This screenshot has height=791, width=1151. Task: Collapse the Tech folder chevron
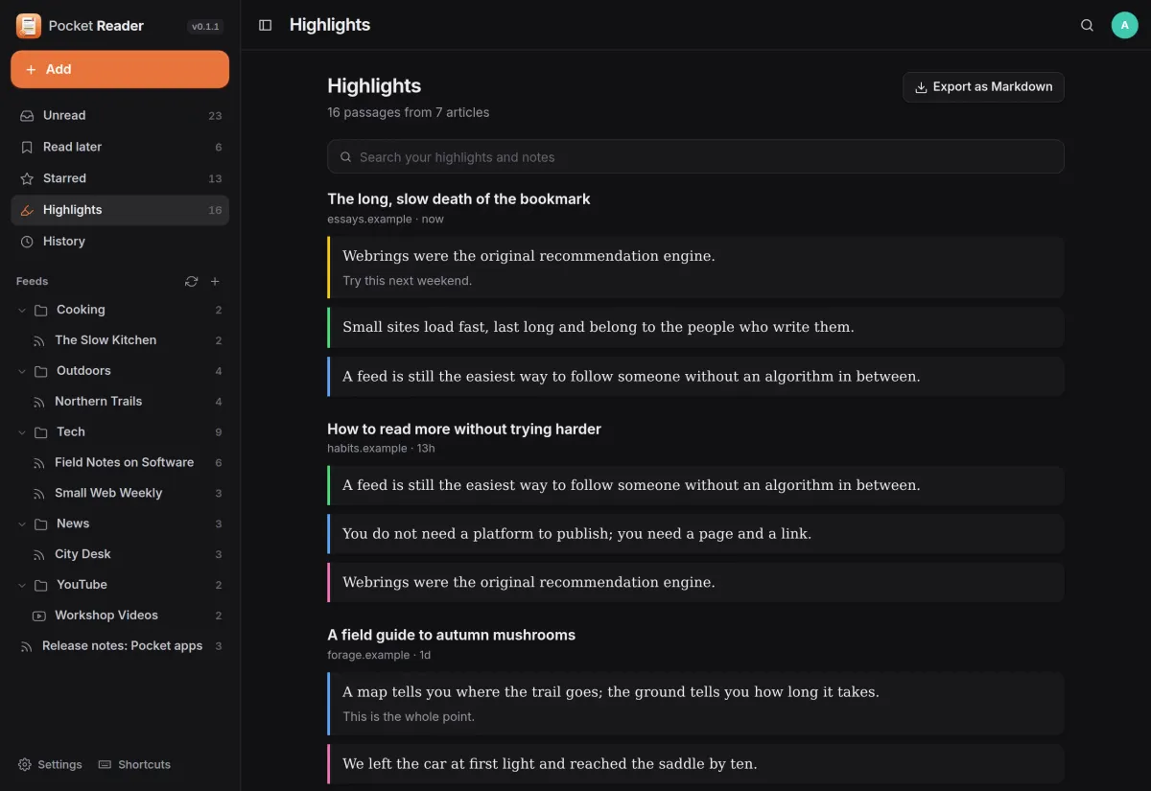[22, 432]
